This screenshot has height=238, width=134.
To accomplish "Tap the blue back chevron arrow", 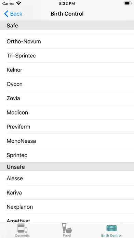I will tap(6, 14).
